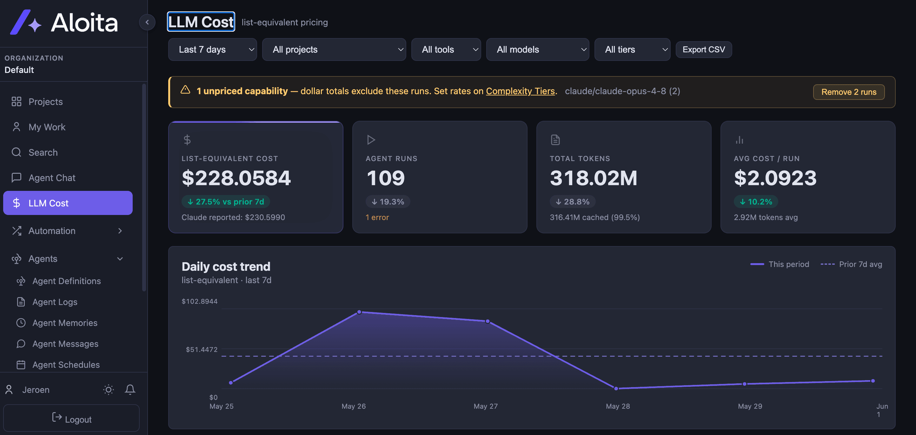Select LLM Cost menu item

click(68, 203)
